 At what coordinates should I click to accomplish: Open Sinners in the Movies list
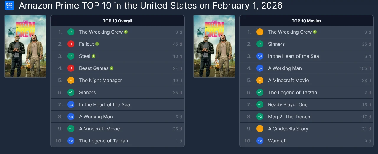(276, 44)
